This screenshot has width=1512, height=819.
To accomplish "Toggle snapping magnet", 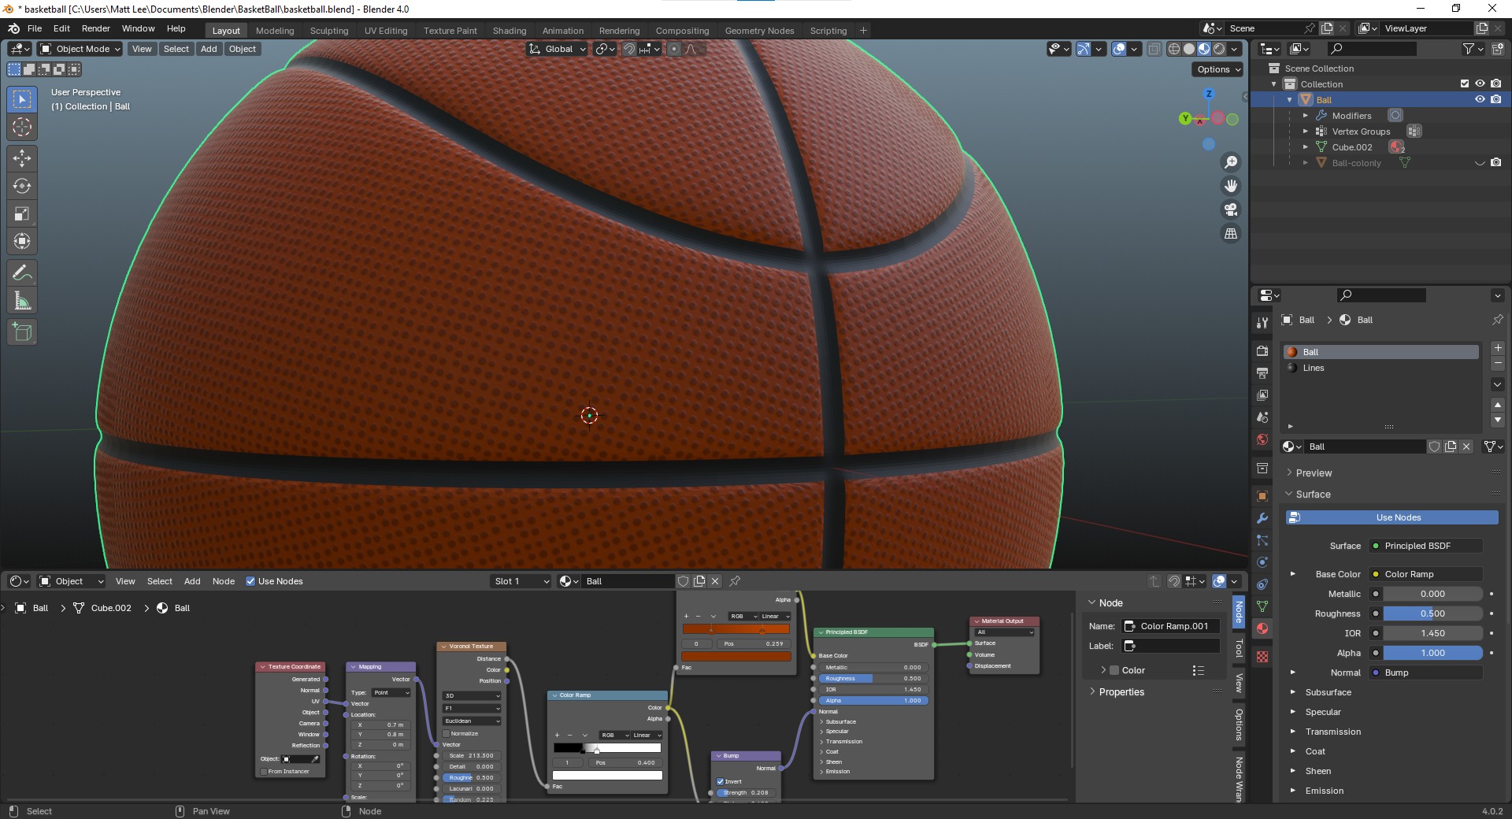I will [629, 49].
